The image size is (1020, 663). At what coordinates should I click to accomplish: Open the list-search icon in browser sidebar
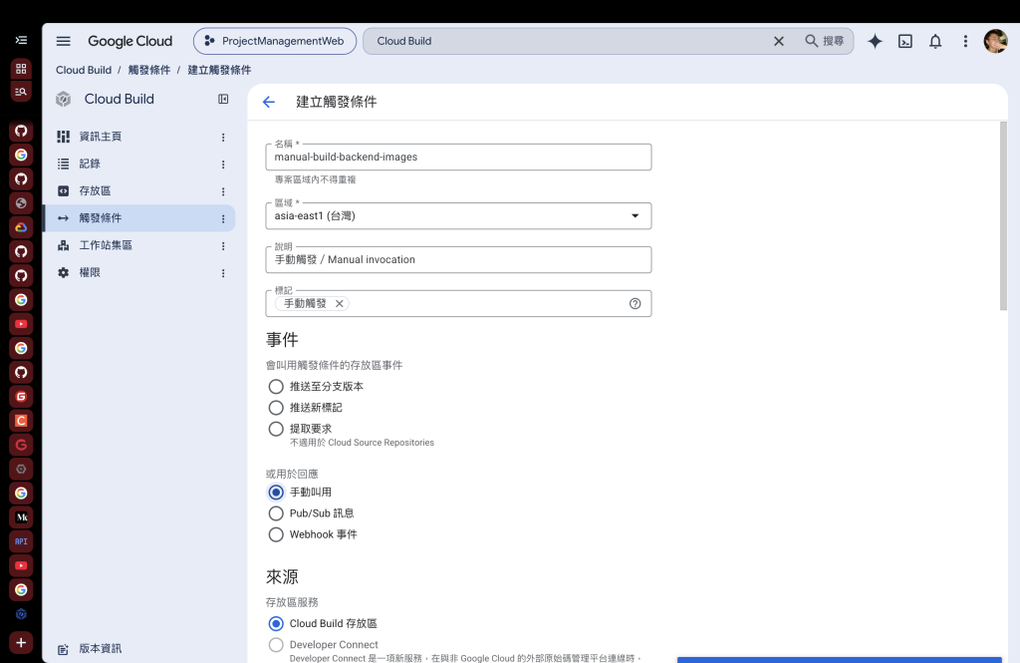(x=21, y=92)
